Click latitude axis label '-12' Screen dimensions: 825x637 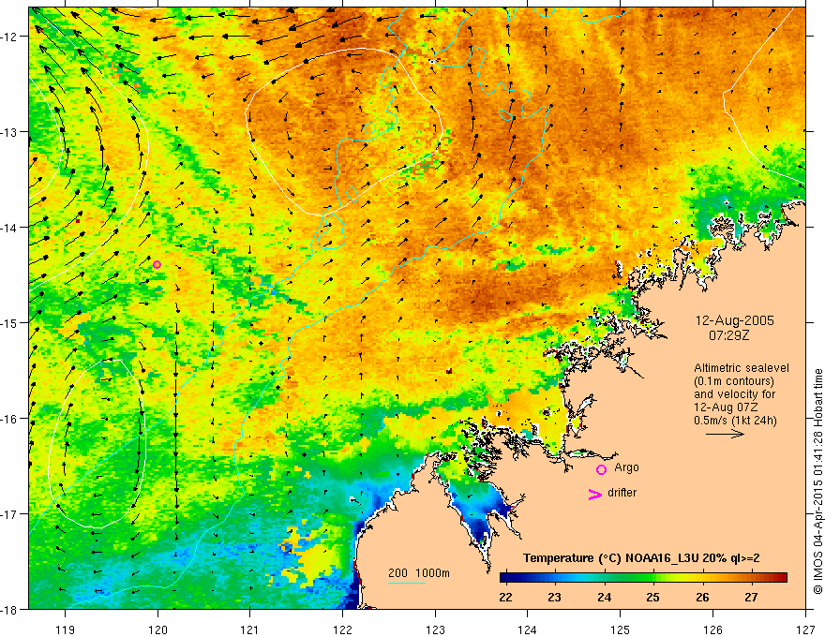(x=9, y=37)
